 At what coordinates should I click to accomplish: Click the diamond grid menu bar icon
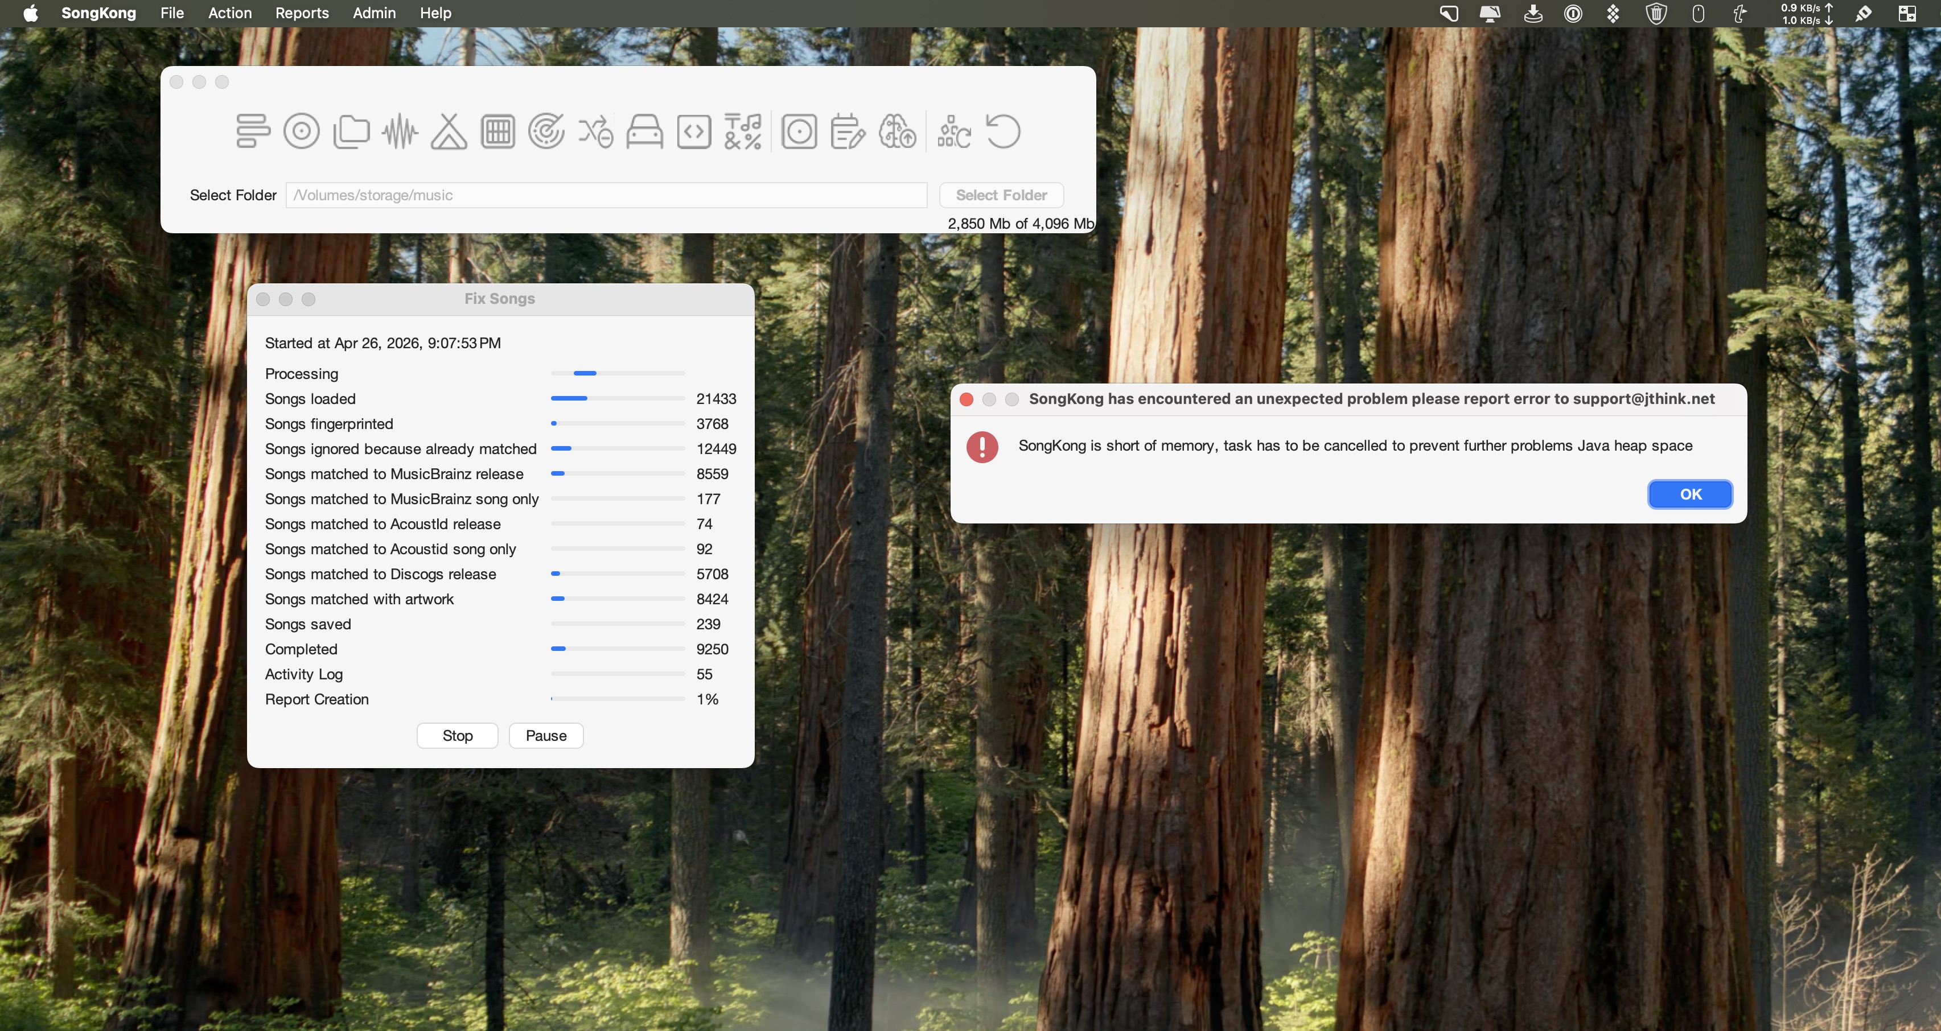(x=1613, y=14)
